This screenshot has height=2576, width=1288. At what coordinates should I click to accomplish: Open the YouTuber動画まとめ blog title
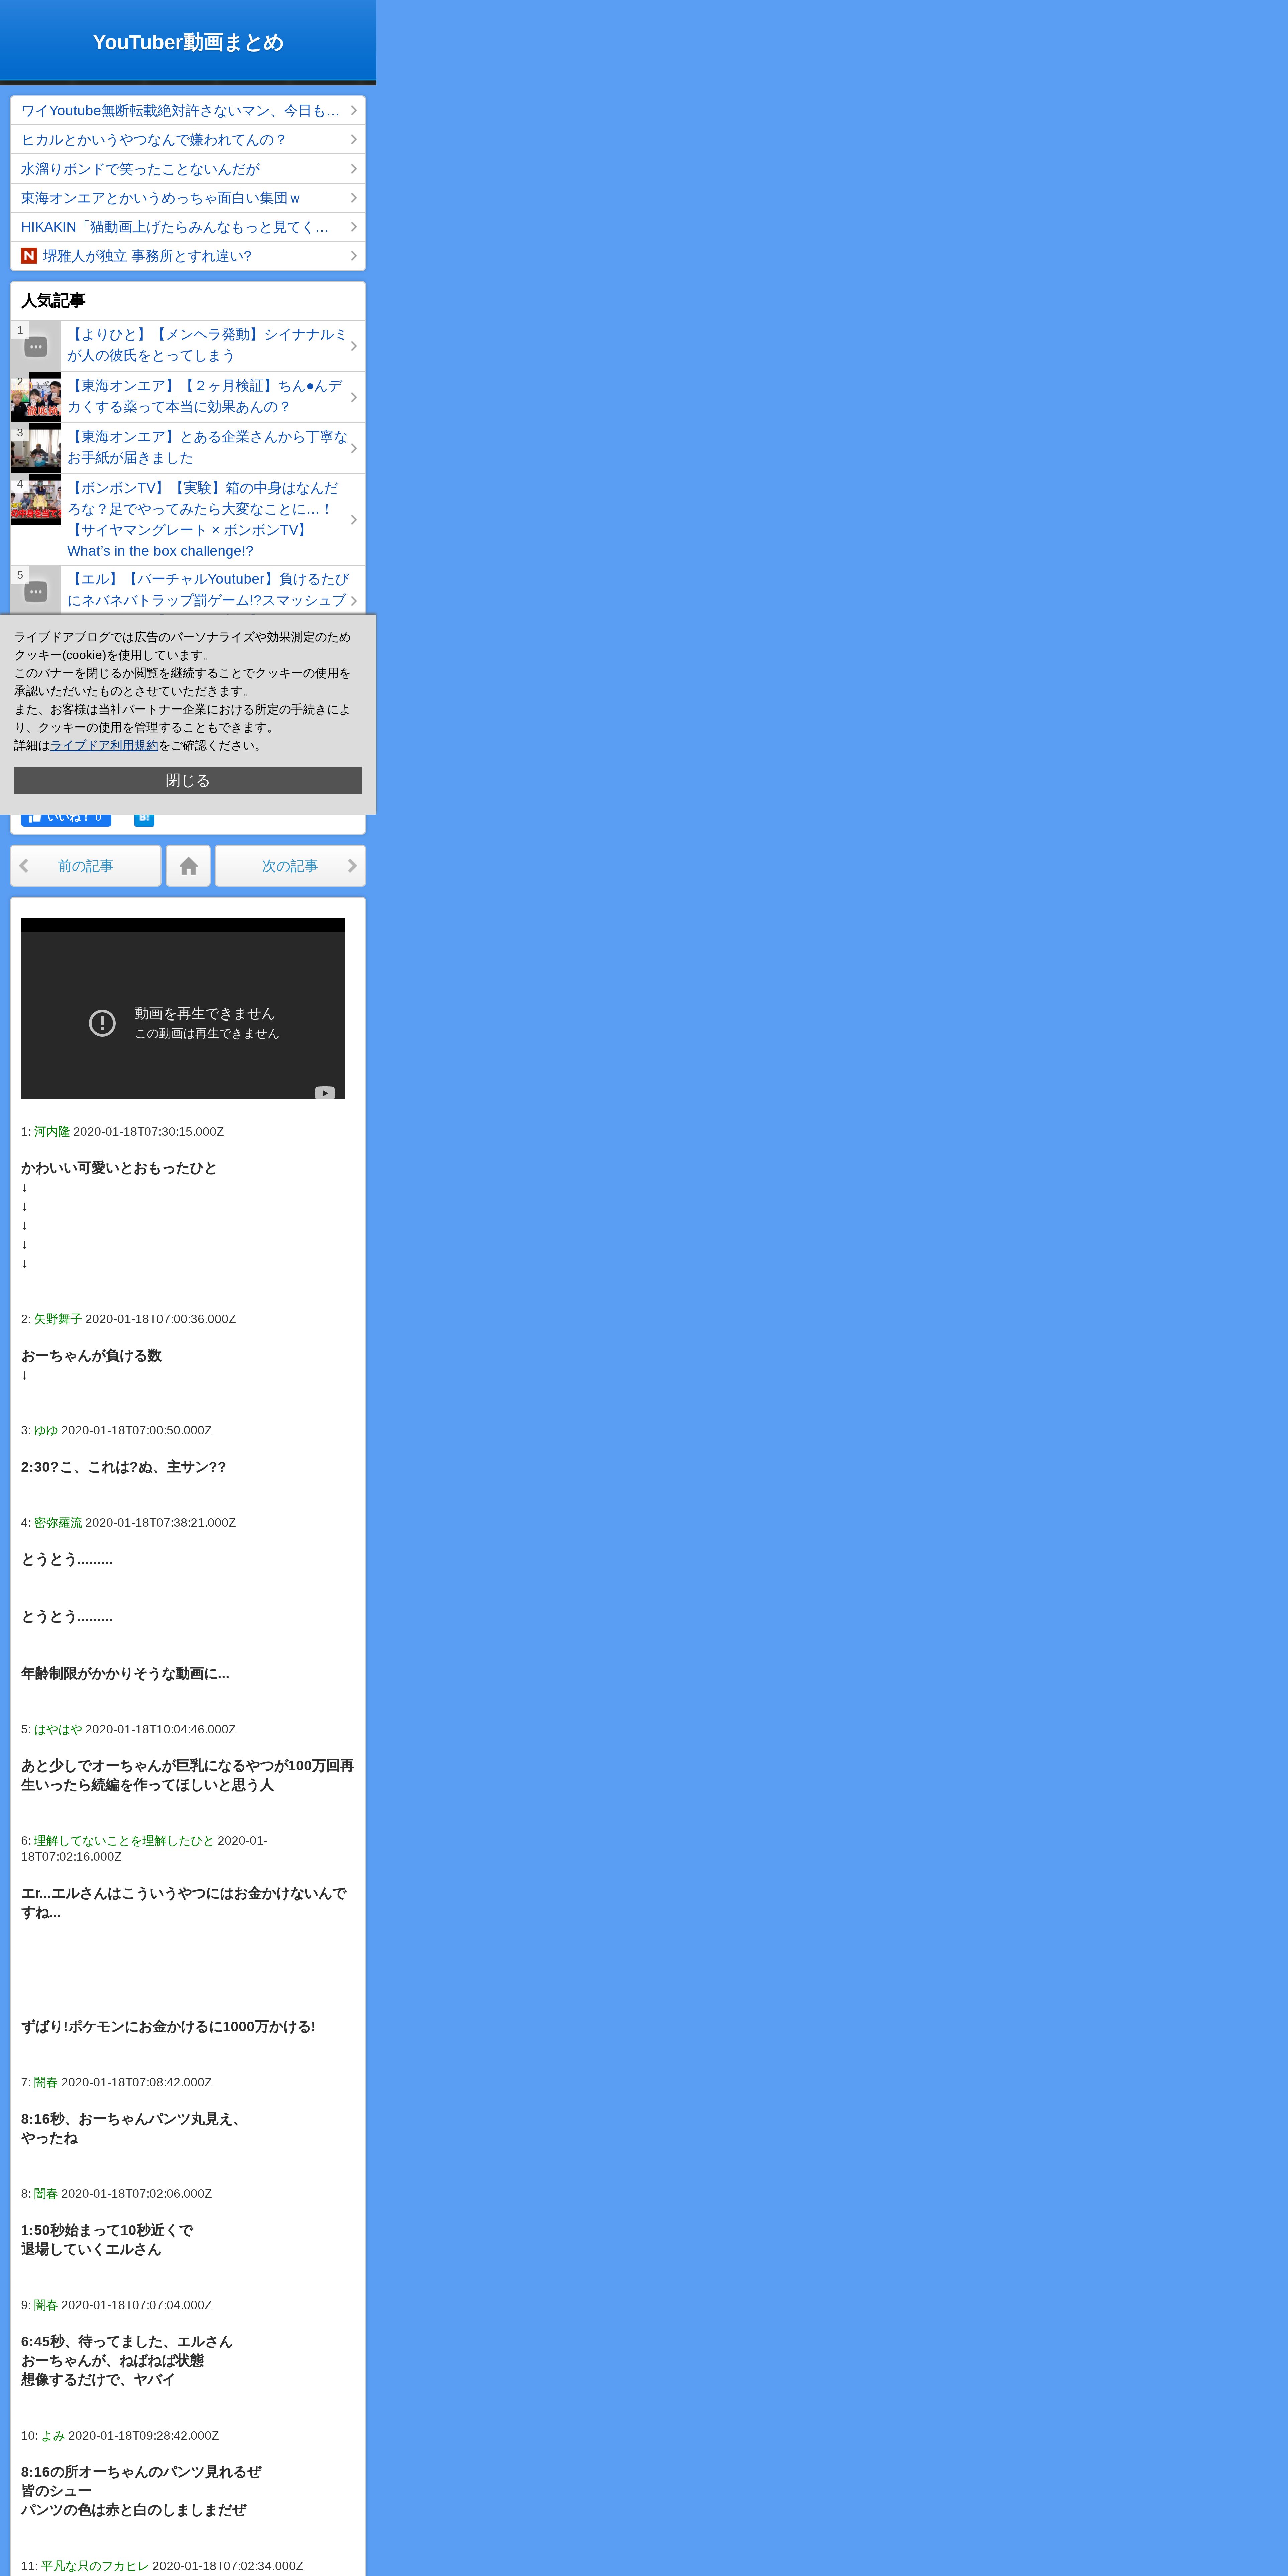click(188, 42)
